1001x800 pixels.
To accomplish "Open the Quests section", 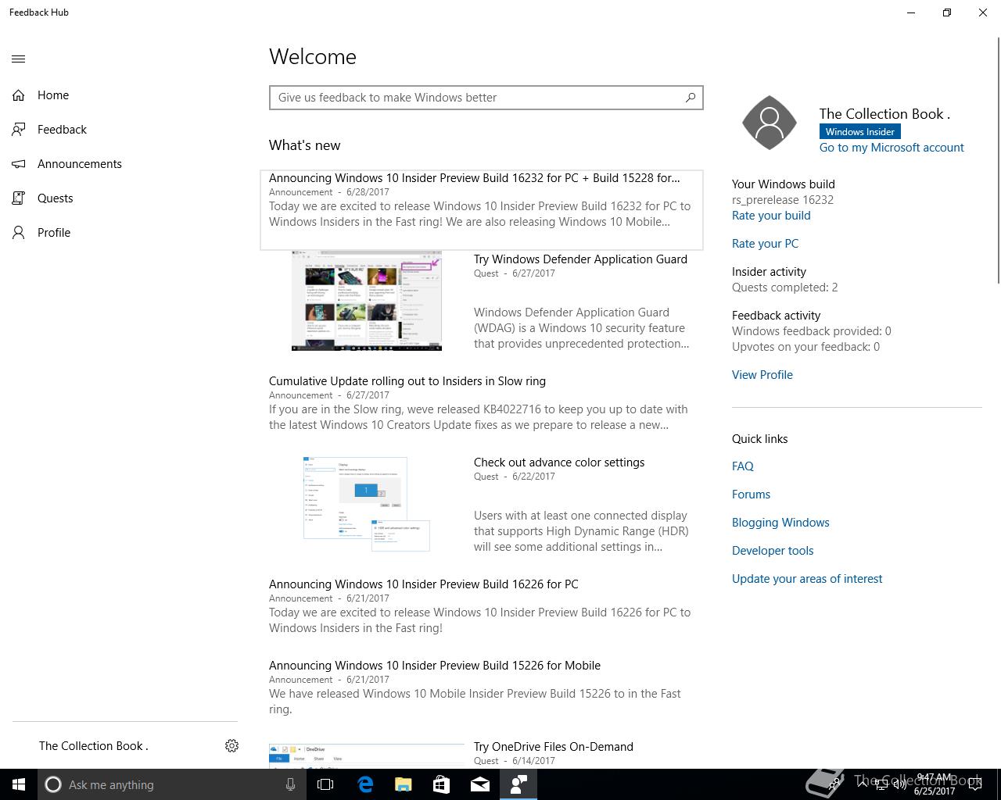I will point(56,198).
